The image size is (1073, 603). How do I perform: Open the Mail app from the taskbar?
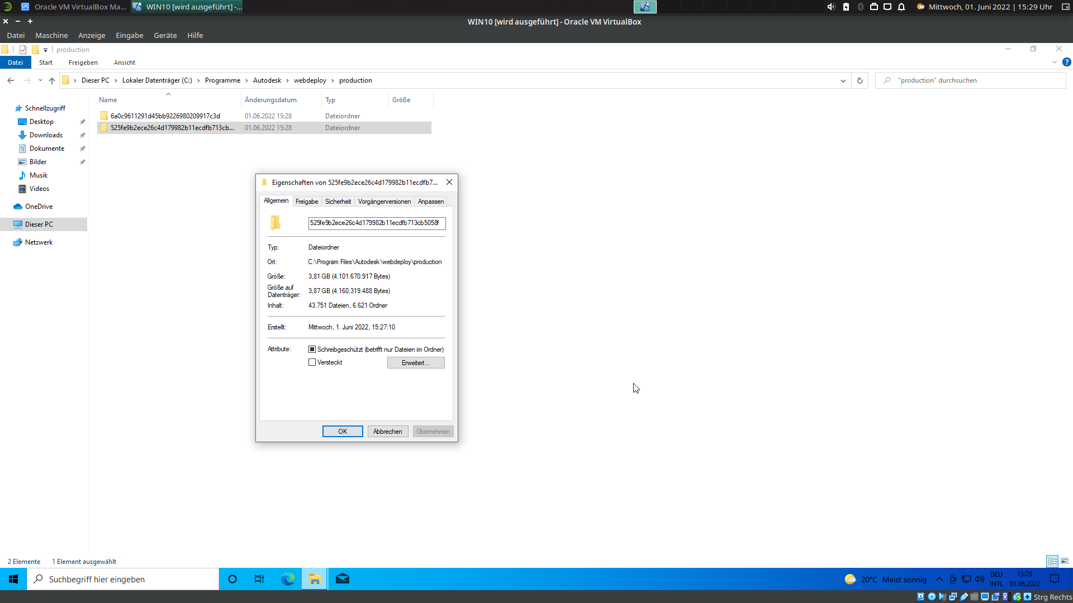(x=342, y=579)
